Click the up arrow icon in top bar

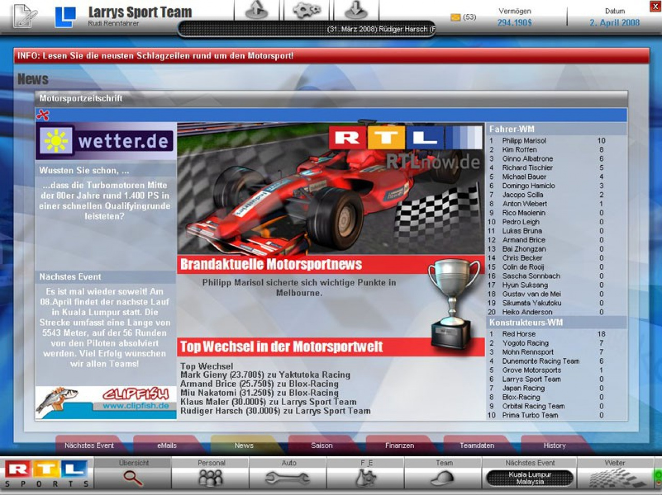[x=256, y=10]
